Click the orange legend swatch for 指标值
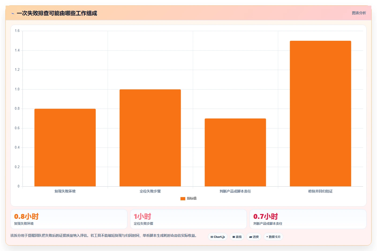This screenshot has width=377, height=251. click(x=183, y=199)
